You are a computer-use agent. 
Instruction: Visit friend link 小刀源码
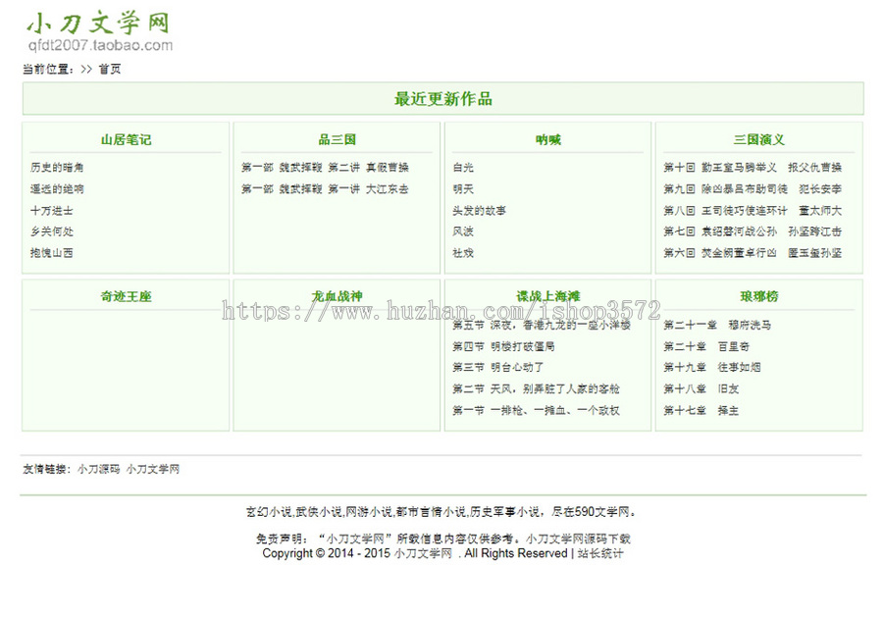98,469
